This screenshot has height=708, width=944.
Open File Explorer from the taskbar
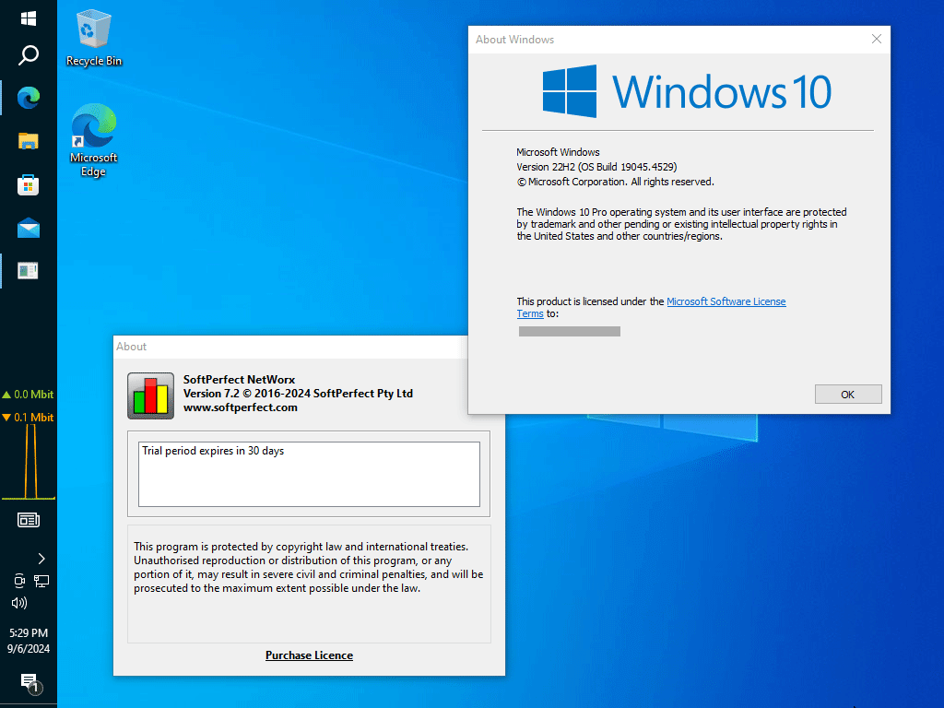point(29,141)
